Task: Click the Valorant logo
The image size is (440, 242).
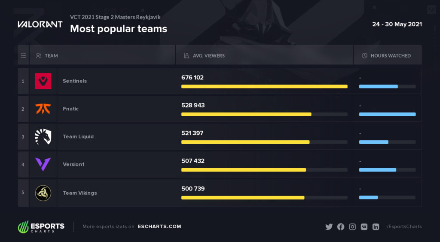Action: 40,24
